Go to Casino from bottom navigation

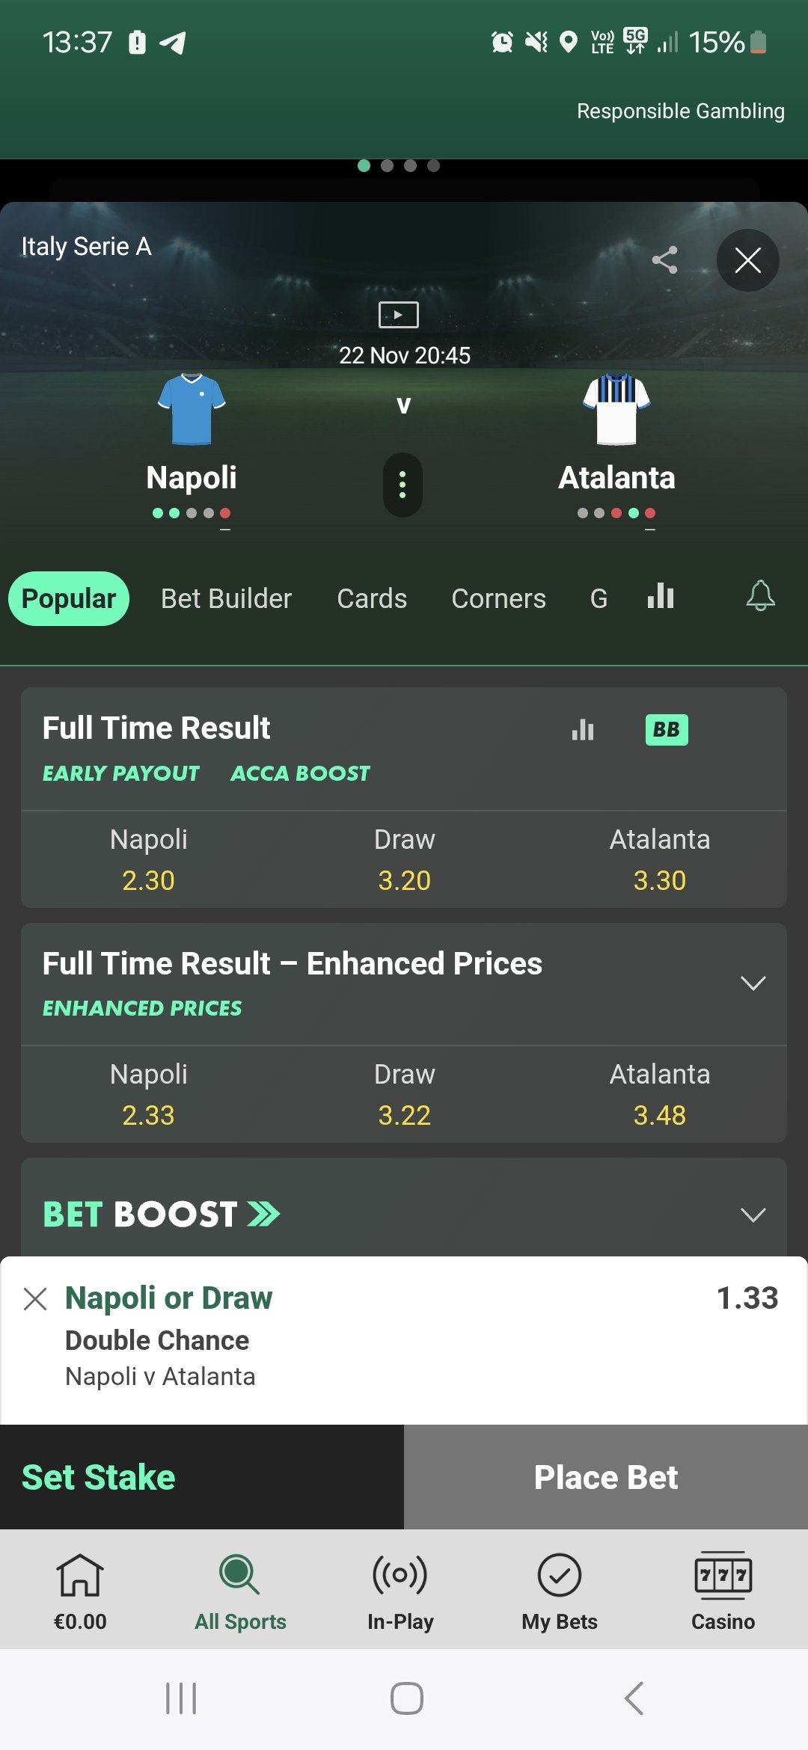tap(723, 1590)
